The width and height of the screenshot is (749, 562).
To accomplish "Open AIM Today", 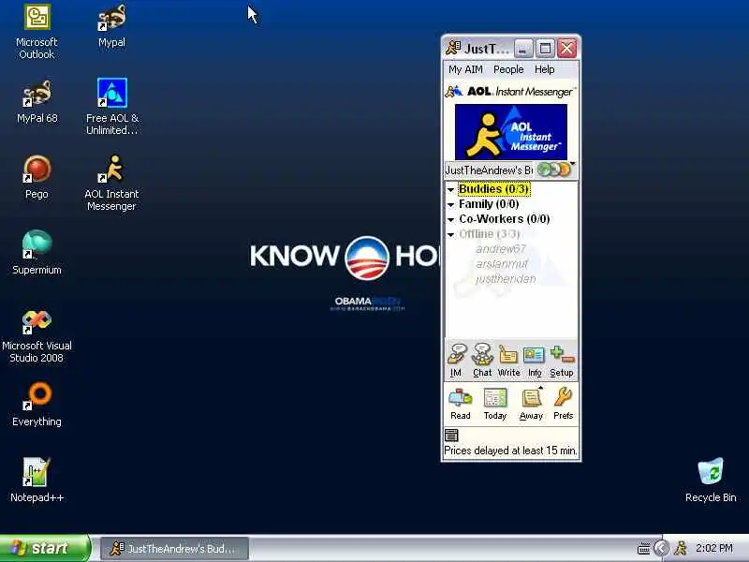I will [495, 405].
